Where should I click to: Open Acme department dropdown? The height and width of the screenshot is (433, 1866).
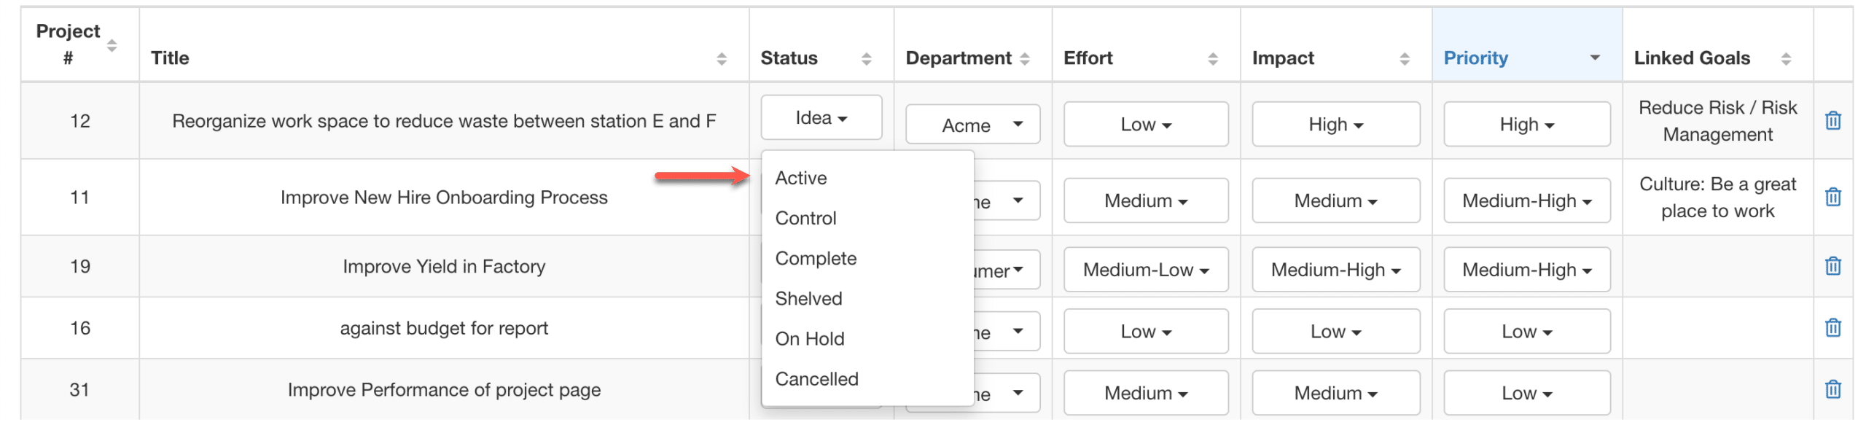pos(972,125)
